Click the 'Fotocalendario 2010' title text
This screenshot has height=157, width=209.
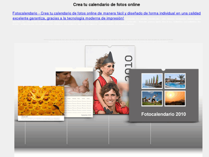coord(164,114)
